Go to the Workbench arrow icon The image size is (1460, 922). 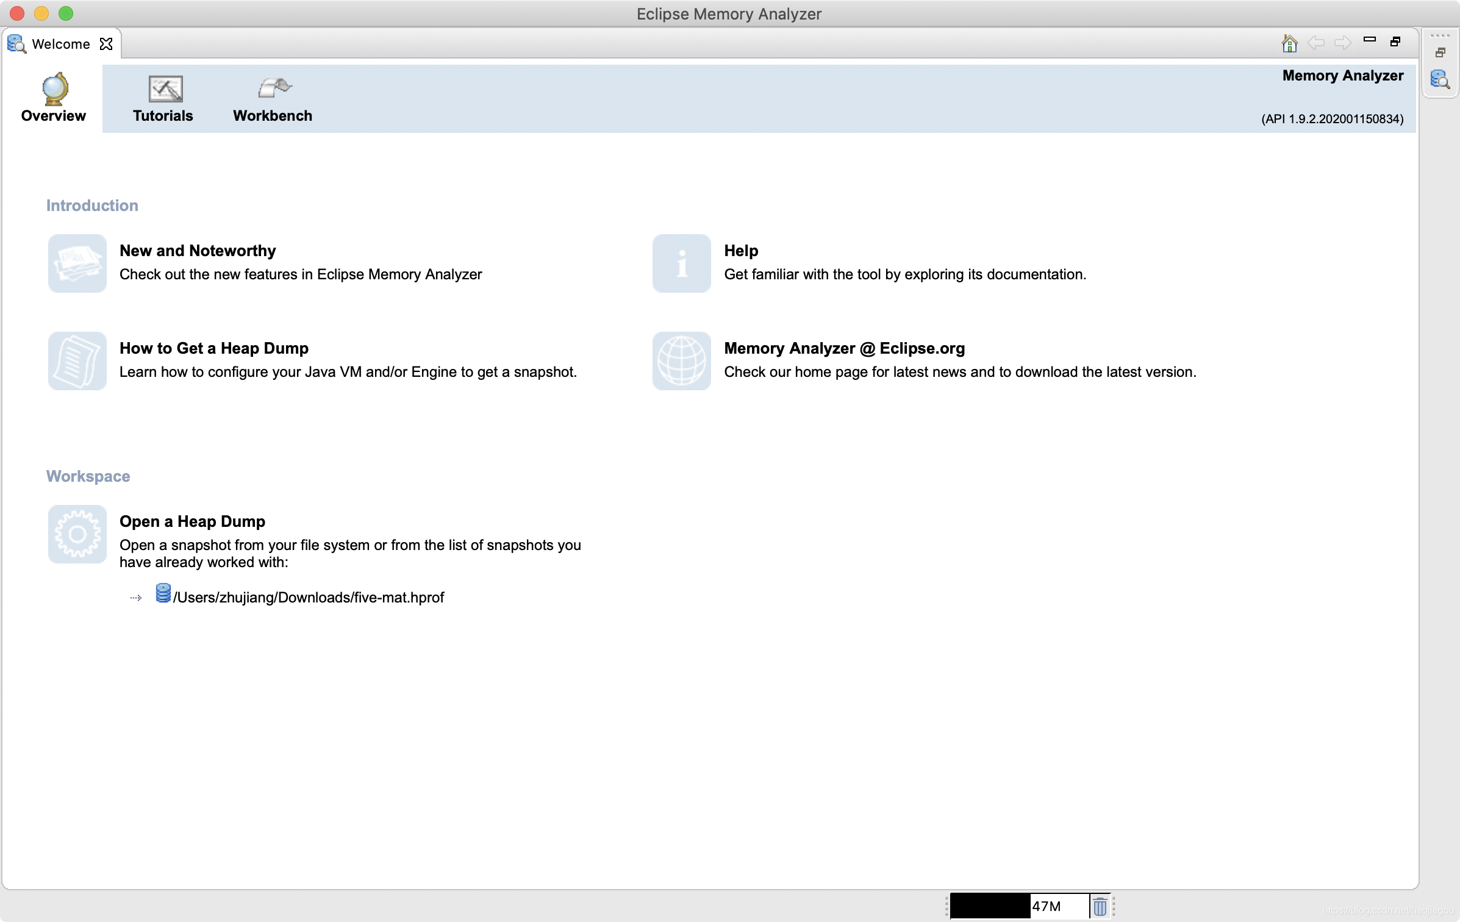coord(274,88)
